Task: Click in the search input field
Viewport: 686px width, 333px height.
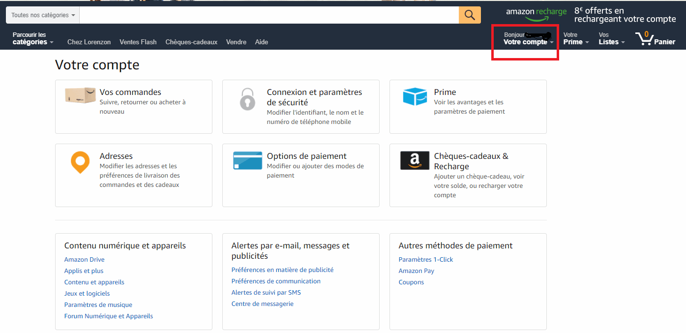Action: (x=269, y=15)
